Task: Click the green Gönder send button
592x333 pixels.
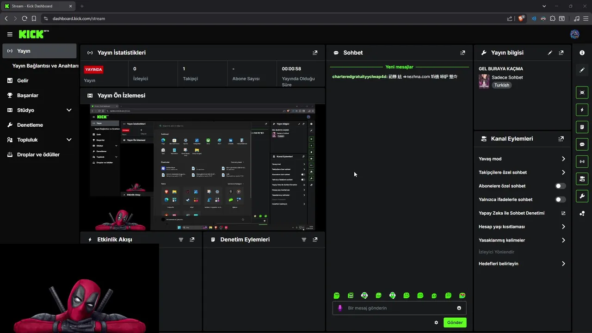Action: point(455,322)
